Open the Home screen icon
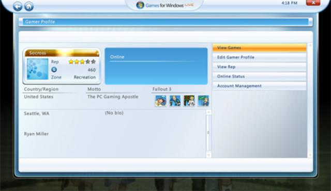The width and height of the screenshot is (331, 191). click(29, 7)
